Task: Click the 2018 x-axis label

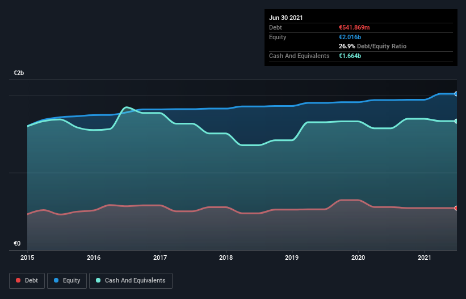Action: (x=226, y=258)
